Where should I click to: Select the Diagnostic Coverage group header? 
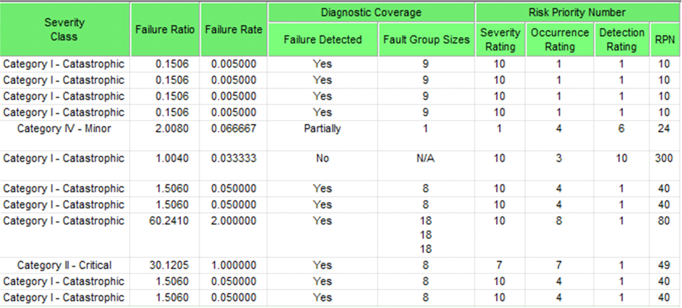tap(371, 12)
